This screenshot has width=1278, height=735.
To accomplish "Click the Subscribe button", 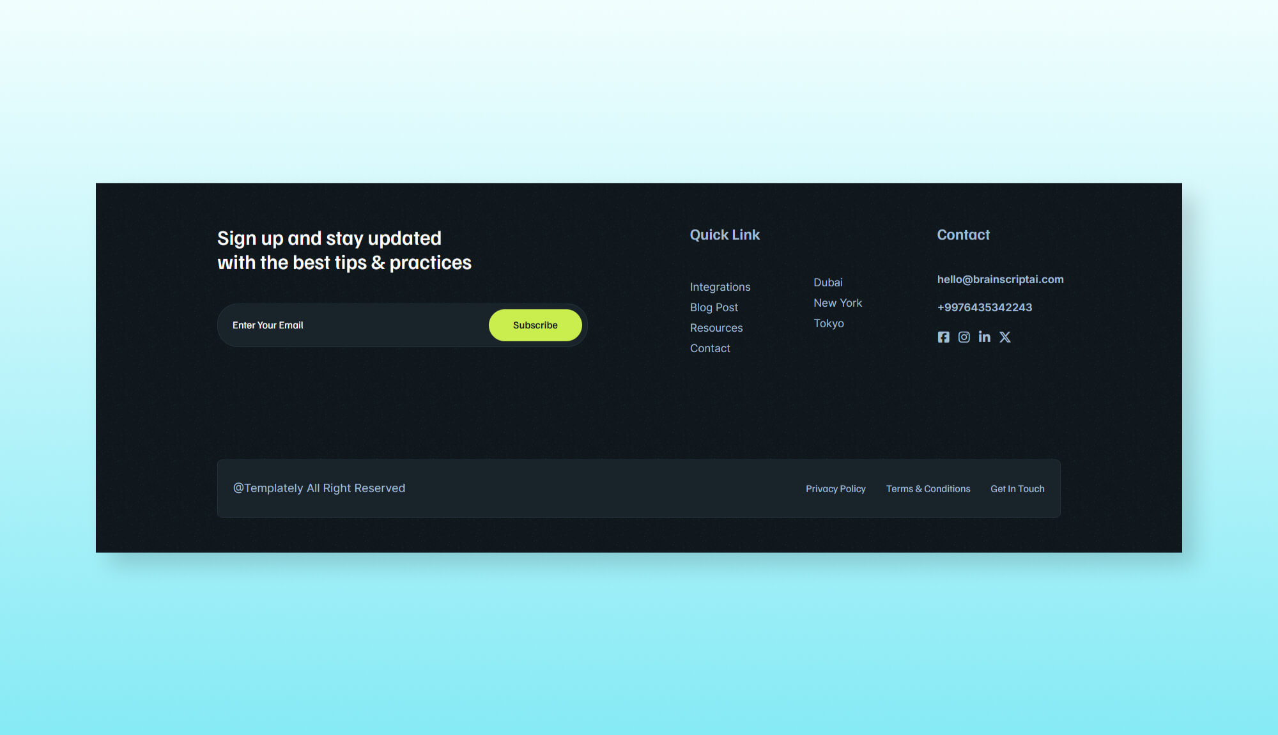I will click(535, 325).
